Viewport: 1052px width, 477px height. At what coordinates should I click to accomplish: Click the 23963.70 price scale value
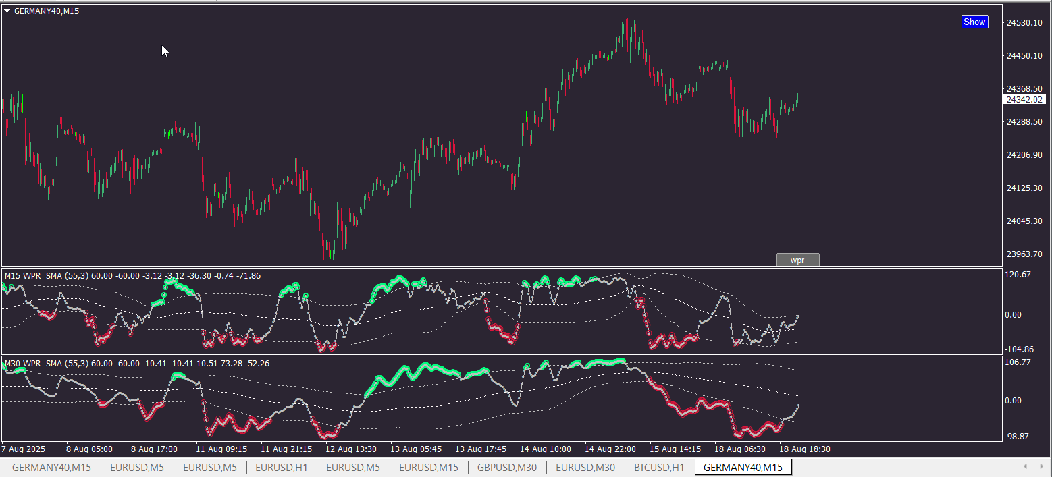pyautogui.click(x=1024, y=254)
